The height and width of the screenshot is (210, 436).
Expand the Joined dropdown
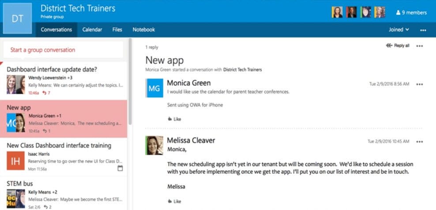click(398, 30)
